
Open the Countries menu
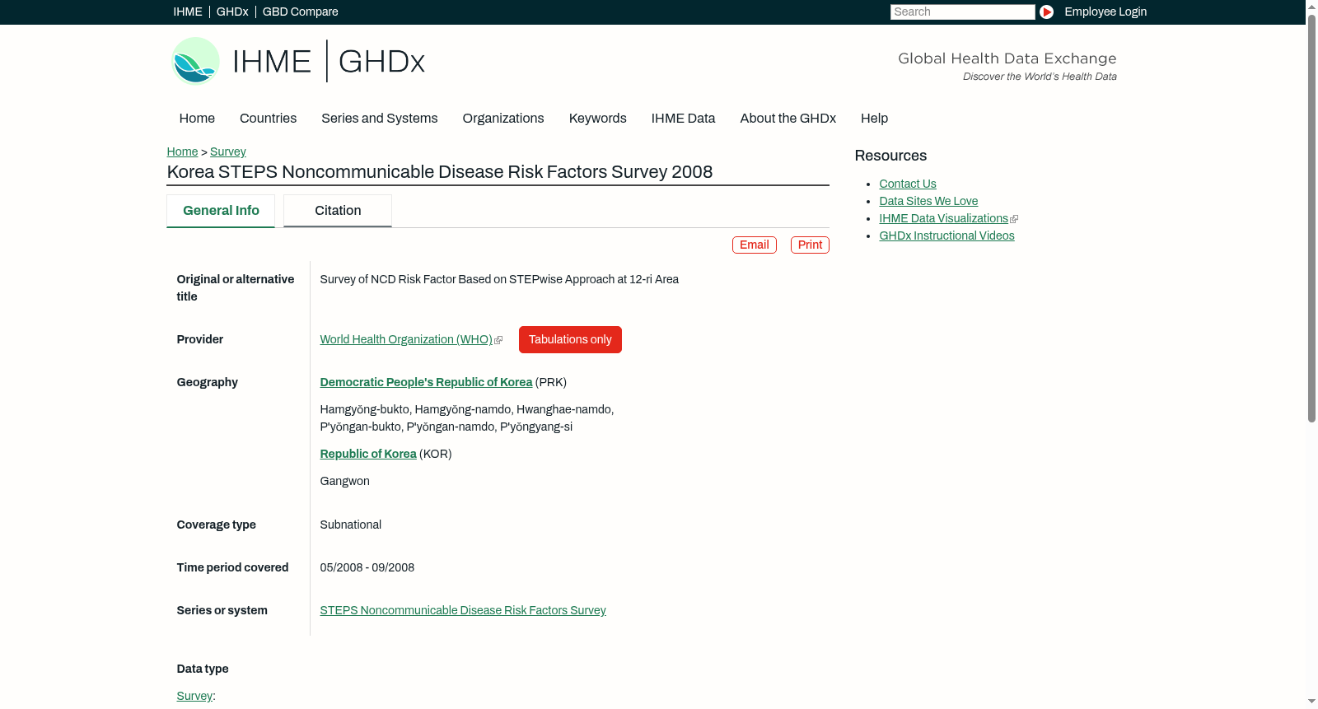click(x=268, y=119)
